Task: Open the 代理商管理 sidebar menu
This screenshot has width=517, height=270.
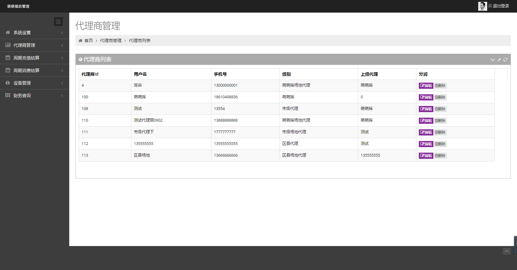Action: tap(34, 45)
